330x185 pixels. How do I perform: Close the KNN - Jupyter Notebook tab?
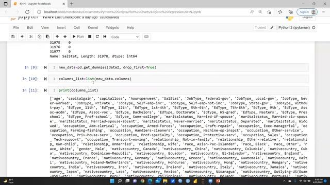coord(63,4)
